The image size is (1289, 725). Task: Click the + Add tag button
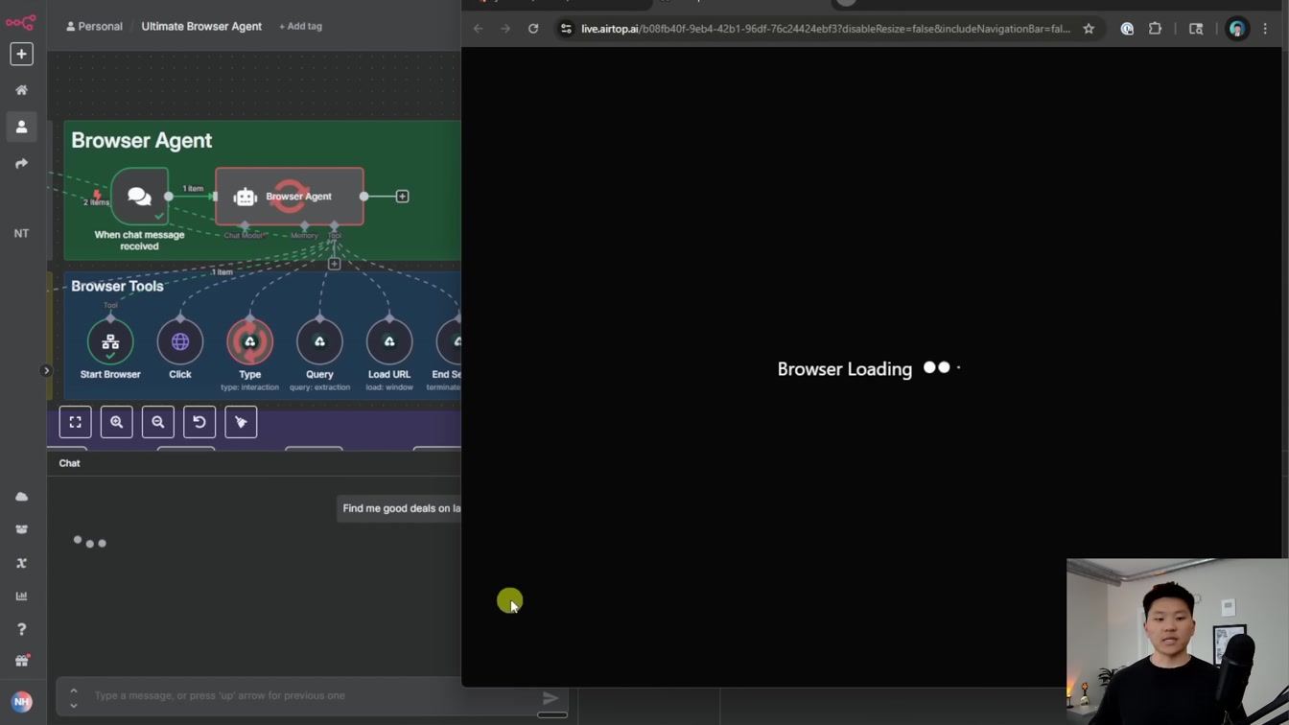300,26
